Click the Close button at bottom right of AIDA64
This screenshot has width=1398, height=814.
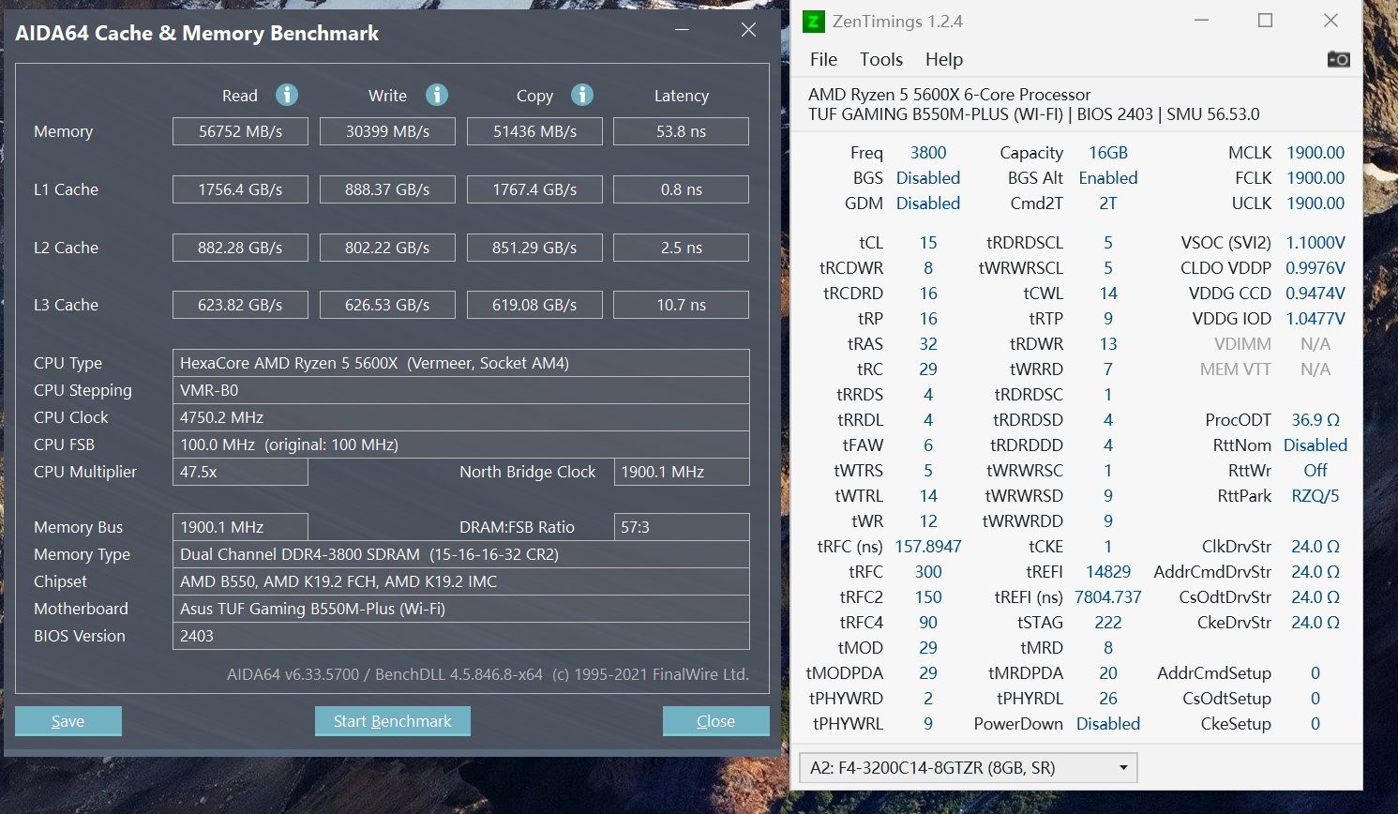(715, 721)
